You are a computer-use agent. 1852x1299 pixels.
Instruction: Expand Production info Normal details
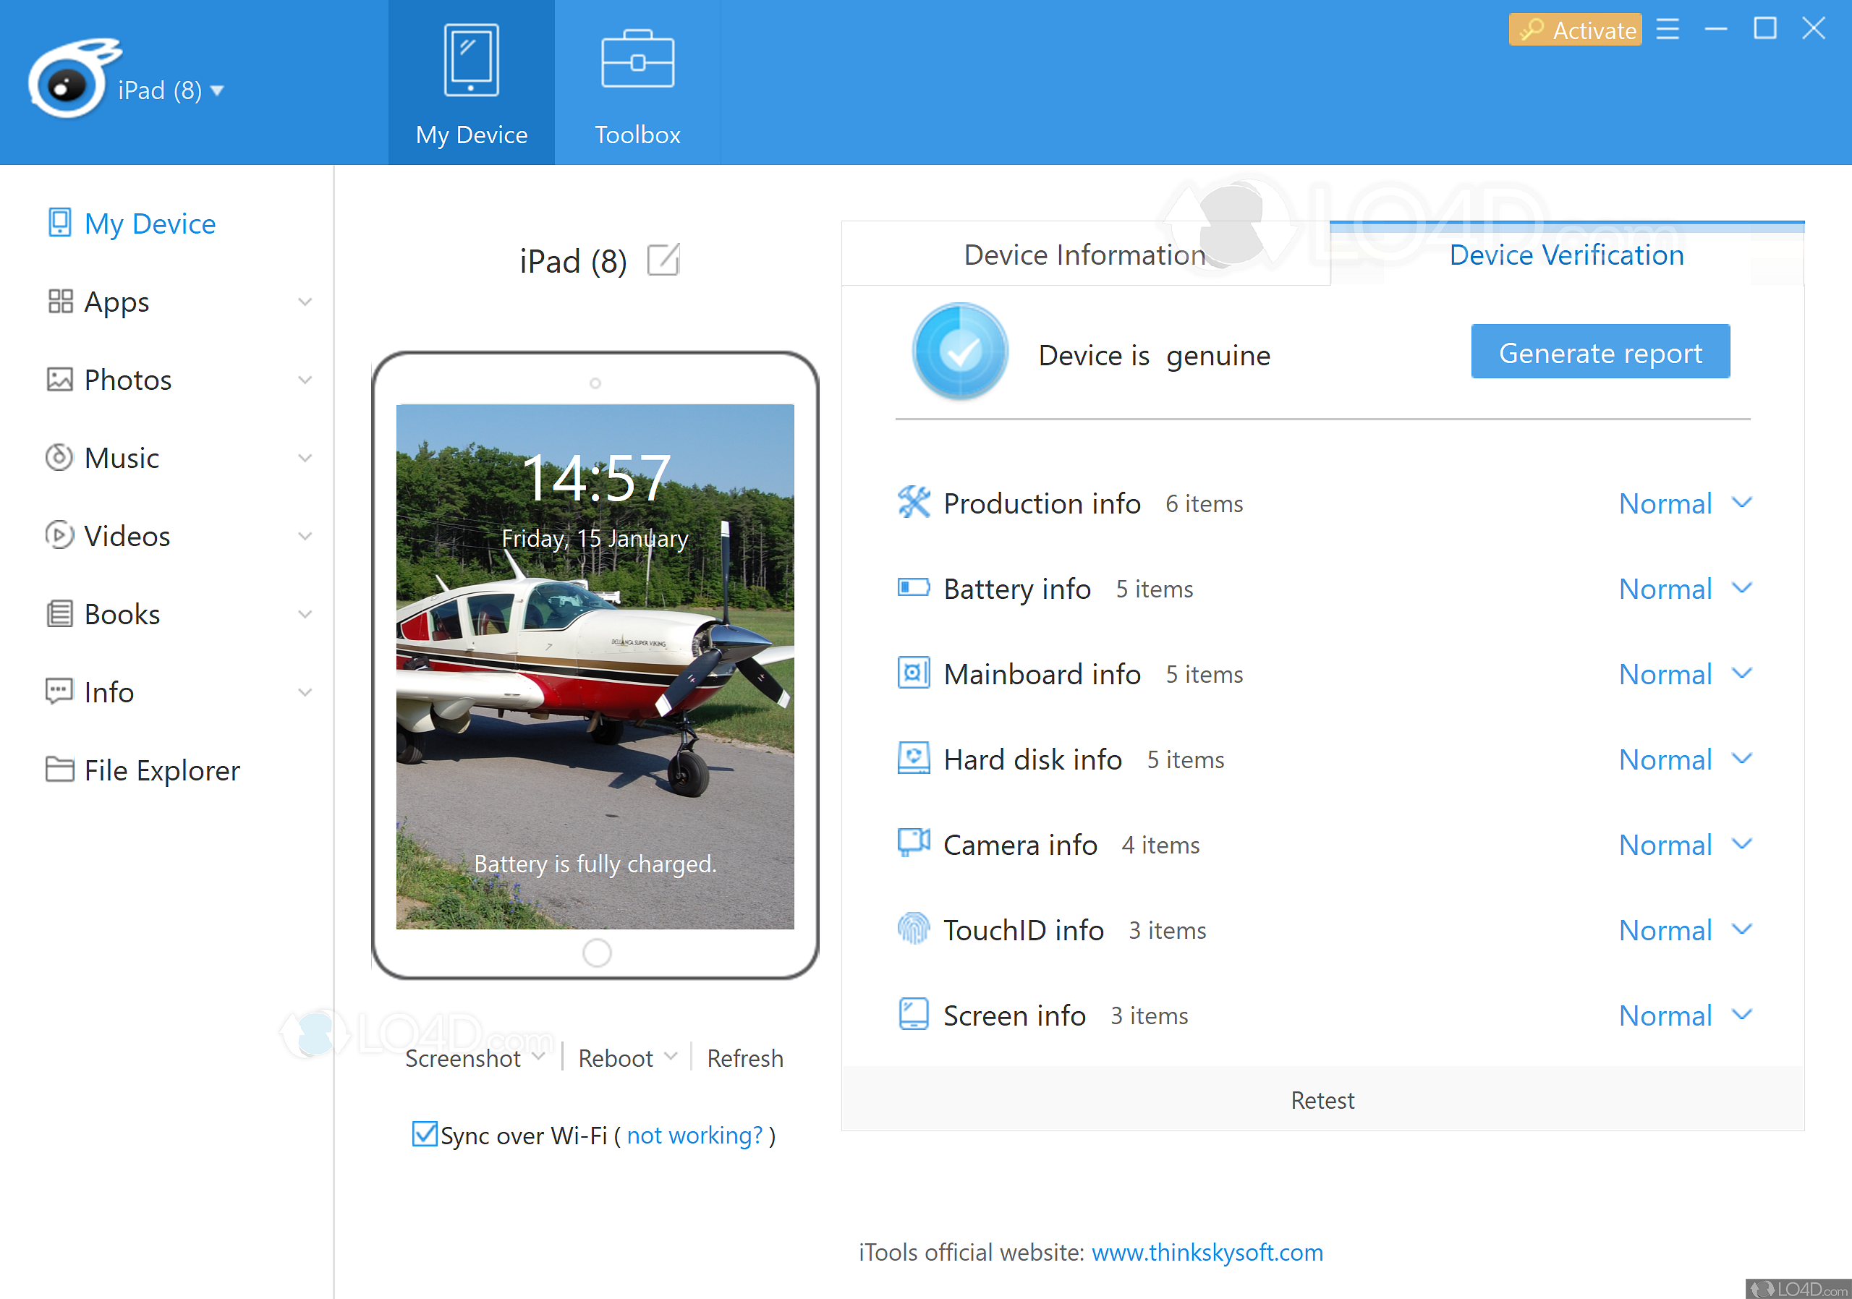pyautogui.click(x=1742, y=503)
